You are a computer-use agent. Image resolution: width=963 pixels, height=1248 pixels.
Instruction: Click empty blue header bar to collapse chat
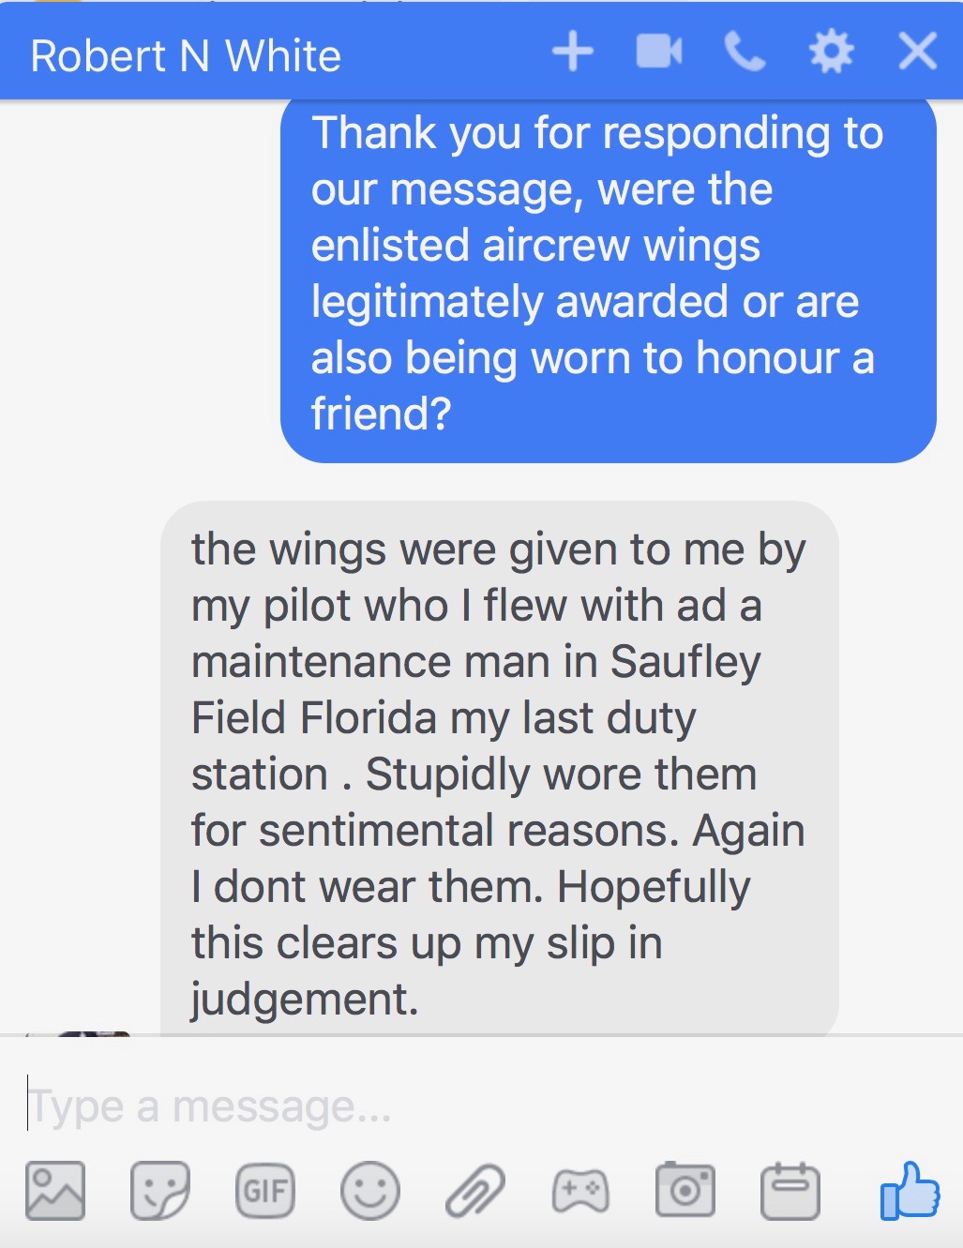pos(441,52)
